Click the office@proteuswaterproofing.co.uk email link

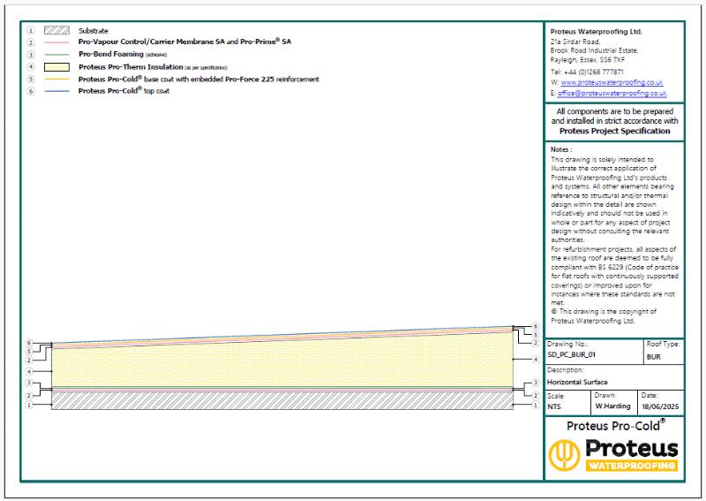point(612,94)
